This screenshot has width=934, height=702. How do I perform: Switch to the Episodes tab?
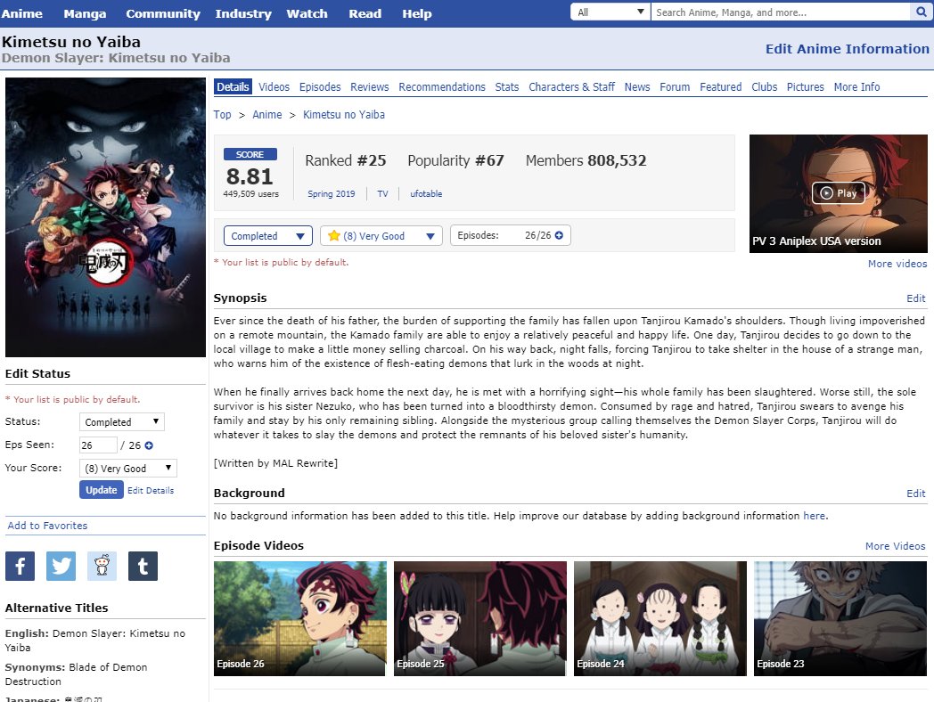tap(320, 87)
